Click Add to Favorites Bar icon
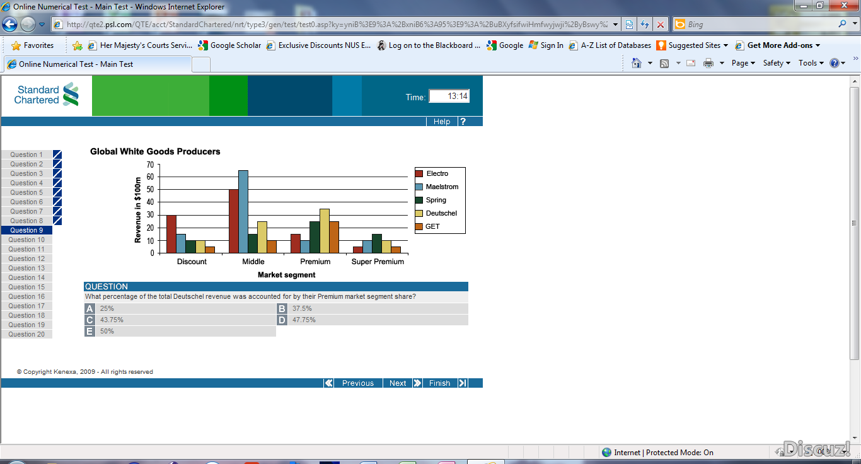Screen dimensions: 861x464 (x=78, y=45)
